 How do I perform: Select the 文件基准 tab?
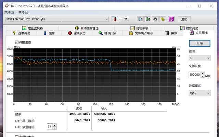point(198,33)
